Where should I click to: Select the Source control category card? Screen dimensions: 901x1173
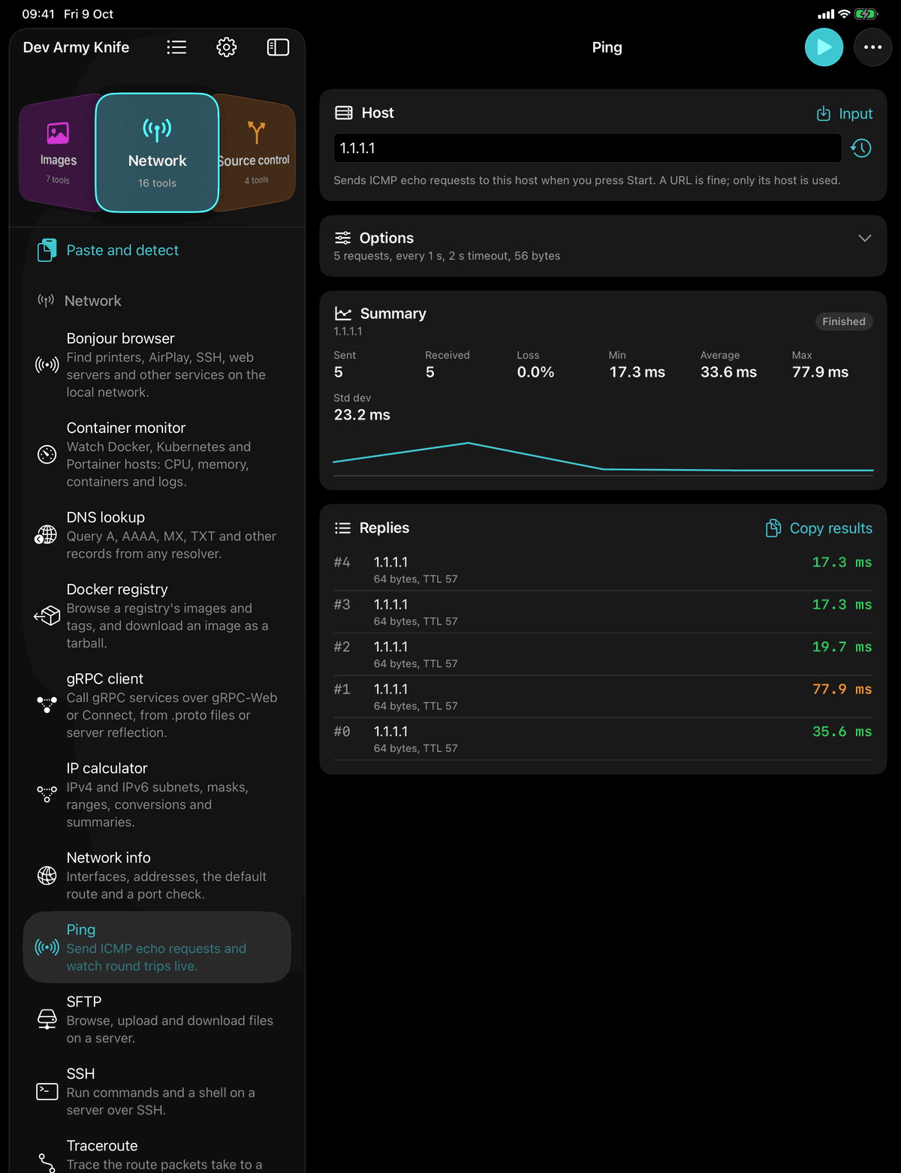coord(255,153)
